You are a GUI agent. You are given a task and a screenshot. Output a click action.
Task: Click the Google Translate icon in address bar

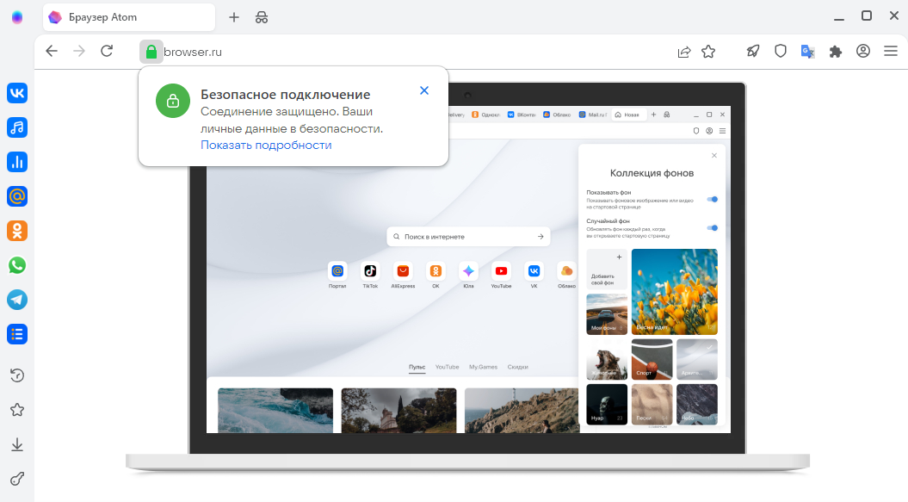point(807,51)
